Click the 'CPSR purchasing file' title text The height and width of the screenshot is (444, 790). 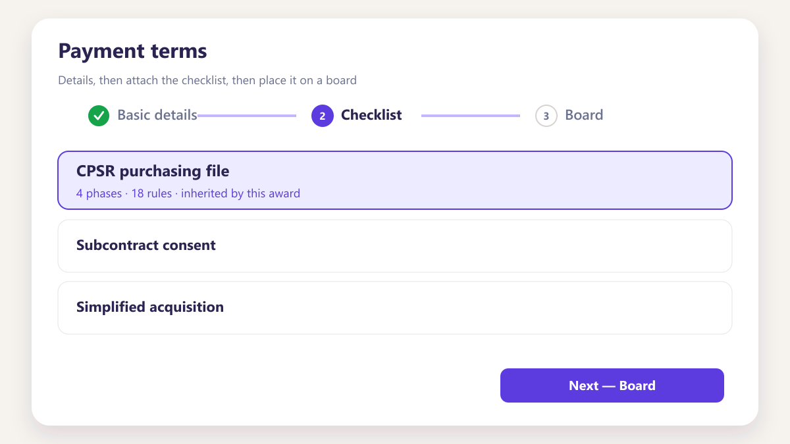coord(153,172)
